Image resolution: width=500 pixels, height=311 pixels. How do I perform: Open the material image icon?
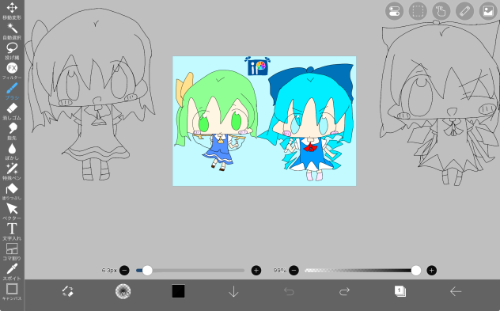488,11
